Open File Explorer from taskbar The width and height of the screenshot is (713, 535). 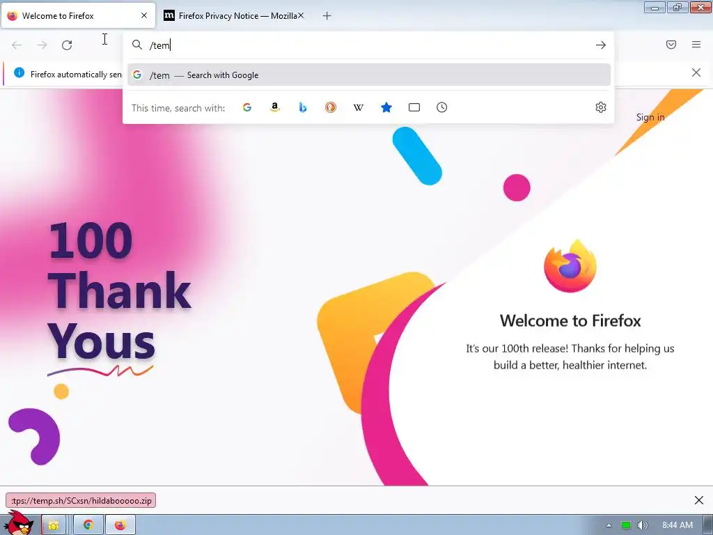54,525
